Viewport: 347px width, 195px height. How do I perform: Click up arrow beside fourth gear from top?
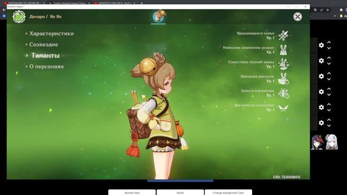pos(329,89)
